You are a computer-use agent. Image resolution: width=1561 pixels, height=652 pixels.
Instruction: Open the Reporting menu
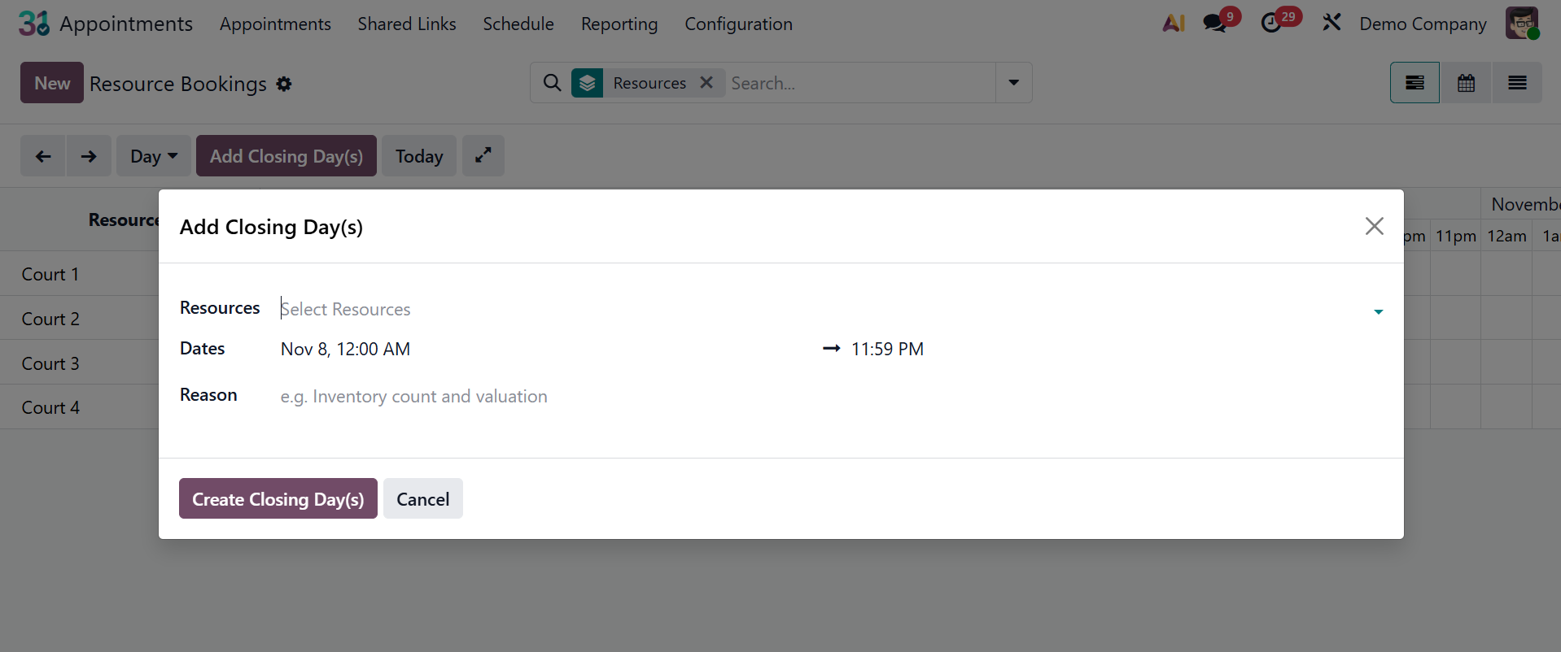619,24
